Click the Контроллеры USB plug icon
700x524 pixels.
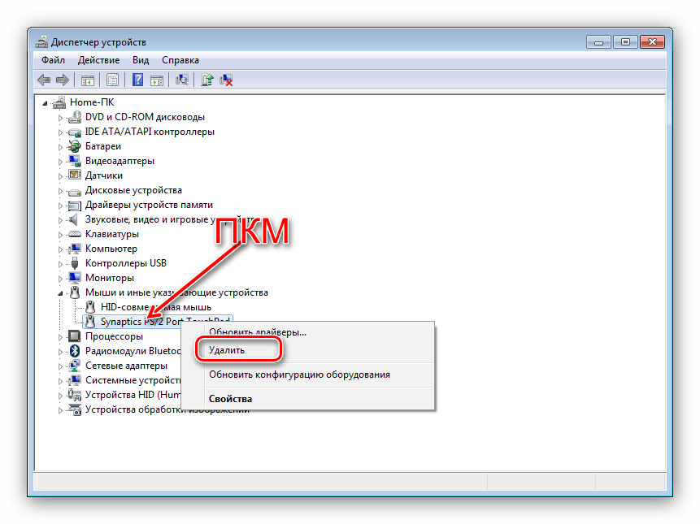point(75,263)
